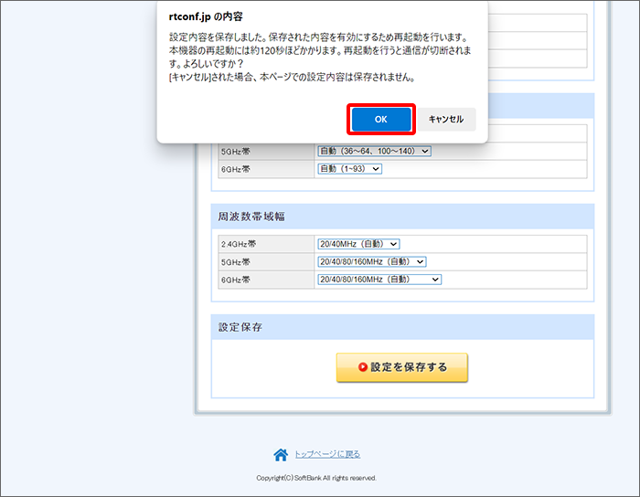Click the SoftBank copyright footer text

[316, 478]
